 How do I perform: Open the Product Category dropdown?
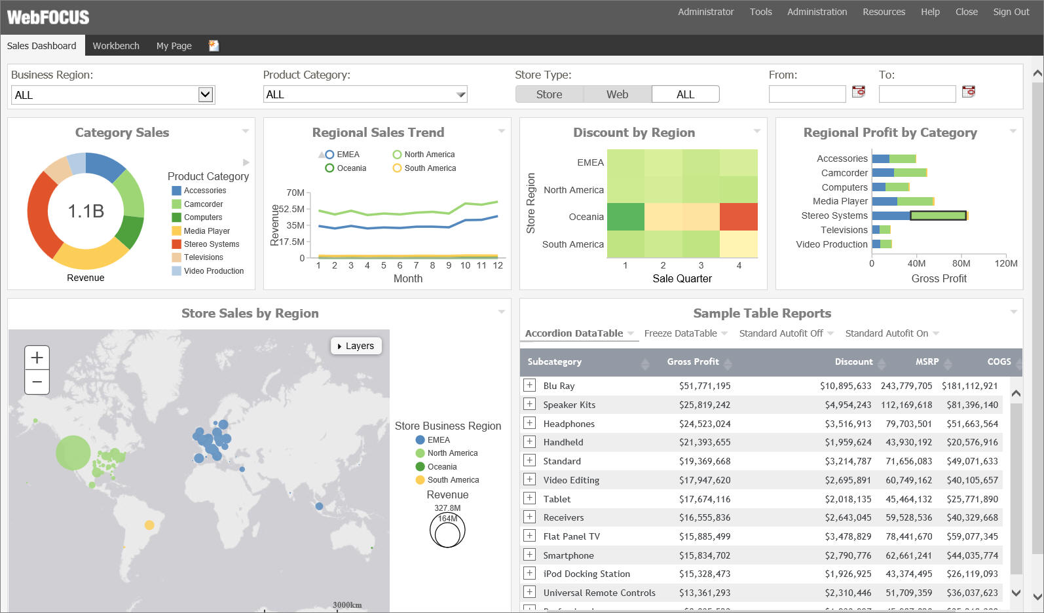(461, 94)
